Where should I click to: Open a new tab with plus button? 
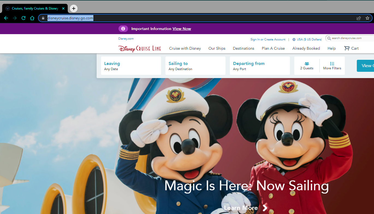coord(74,8)
